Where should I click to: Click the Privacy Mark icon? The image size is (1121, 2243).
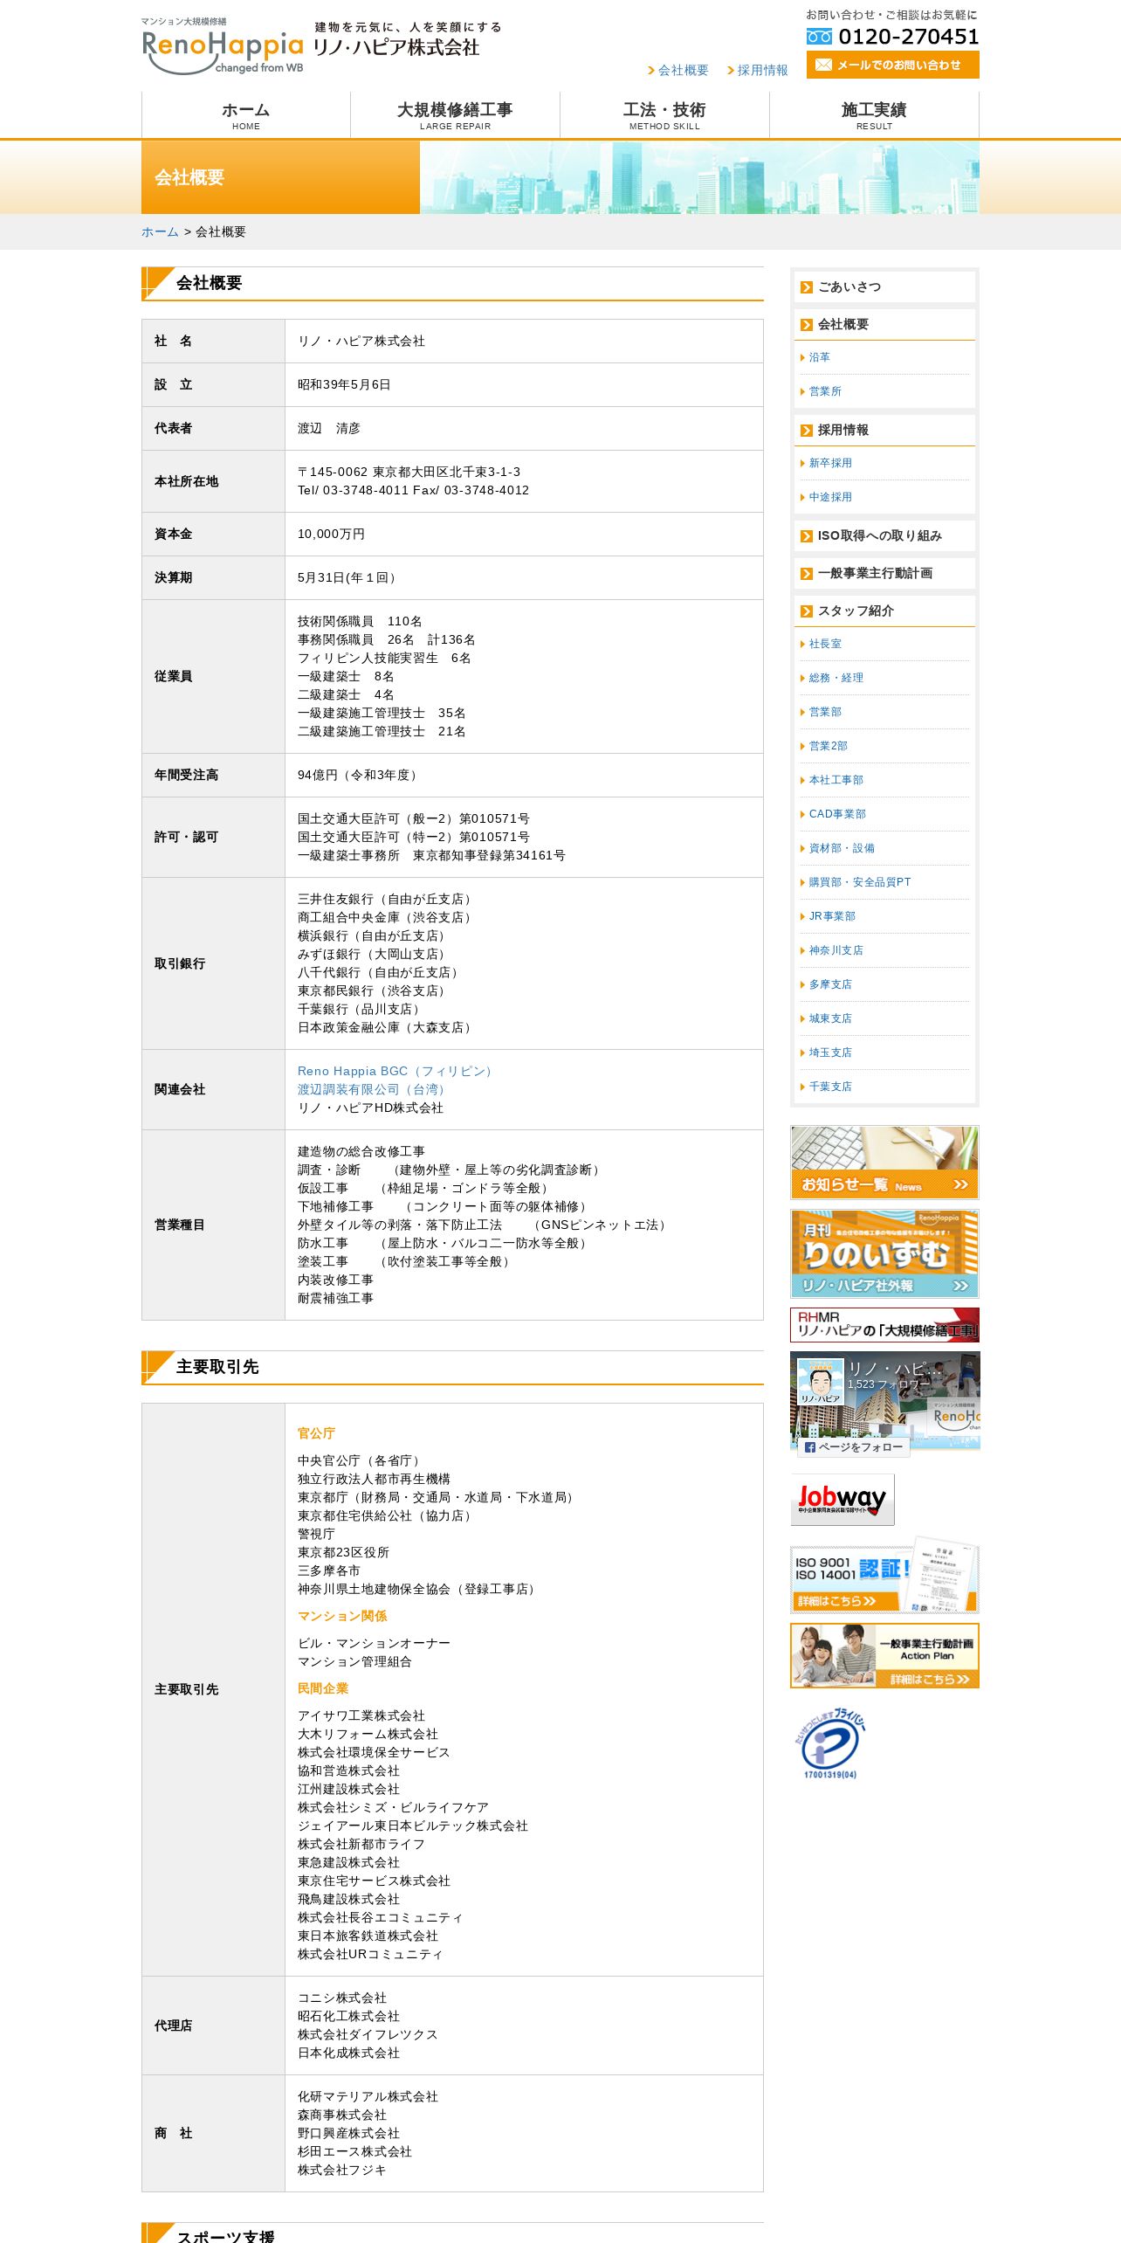(829, 1743)
